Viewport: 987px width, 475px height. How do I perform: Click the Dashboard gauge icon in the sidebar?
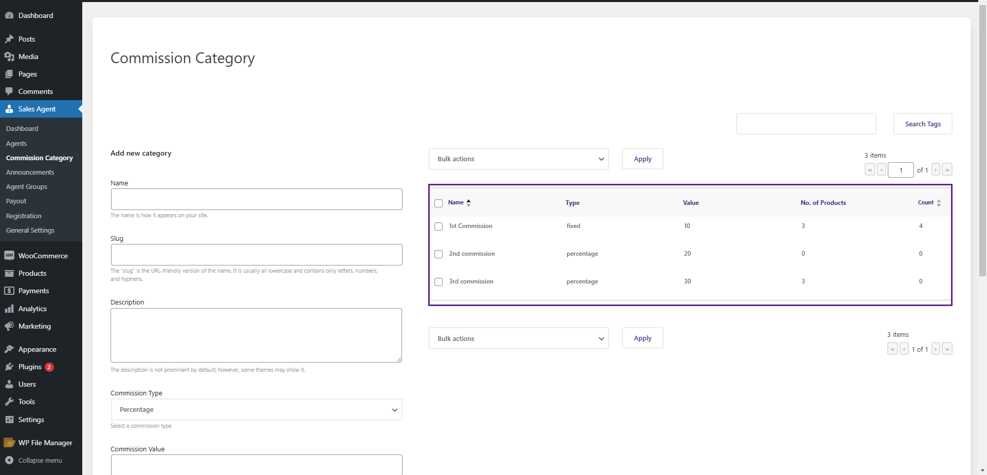tap(9, 15)
